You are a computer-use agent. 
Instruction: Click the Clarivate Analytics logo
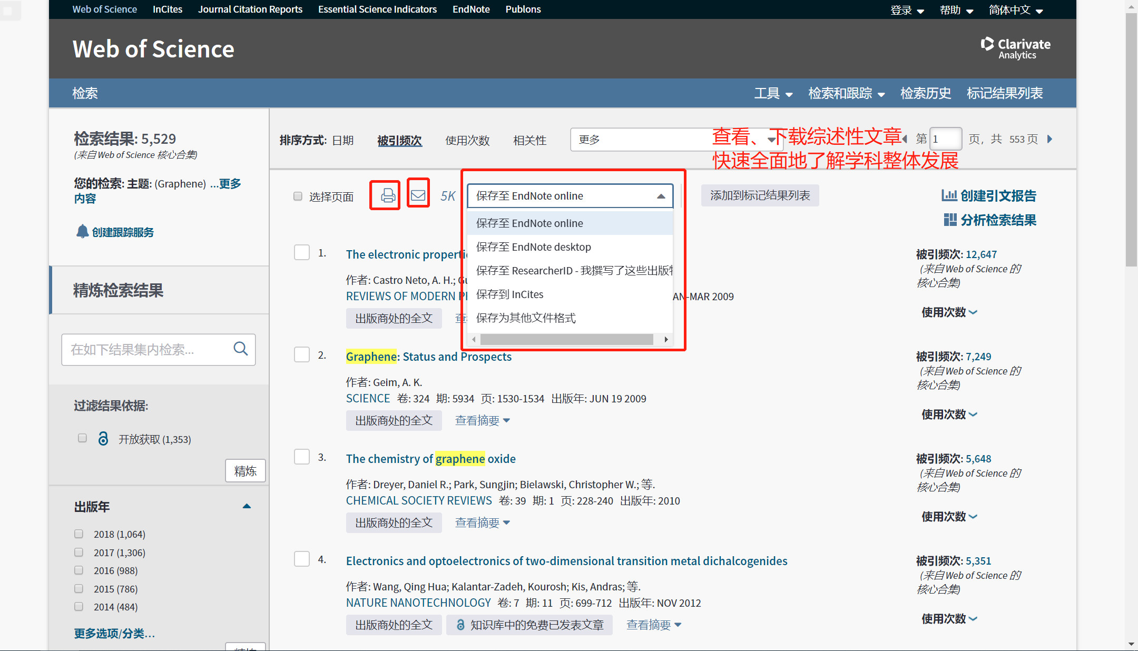[1015, 48]
